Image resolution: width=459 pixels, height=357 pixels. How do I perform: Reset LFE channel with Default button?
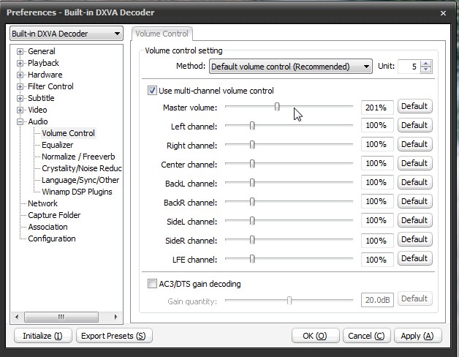[x=414, y=259]
